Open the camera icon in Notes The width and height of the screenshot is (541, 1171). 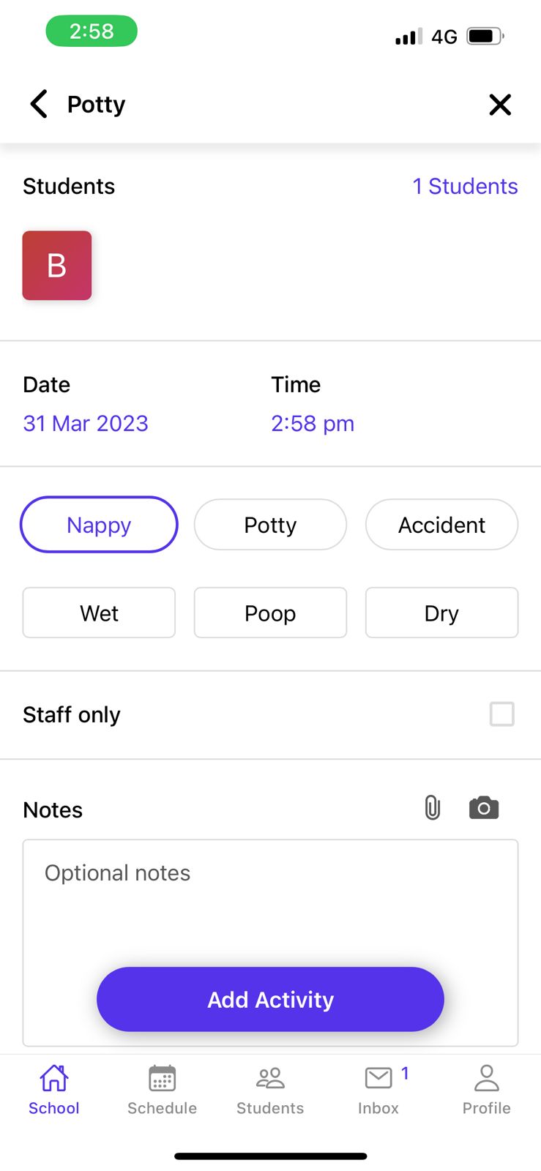click(484, 808)
